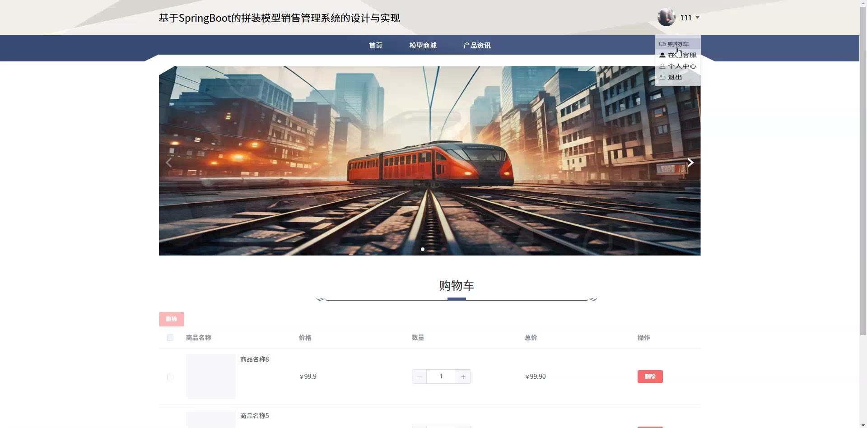
Task: Click the train banner image
Action: (429, 161)
